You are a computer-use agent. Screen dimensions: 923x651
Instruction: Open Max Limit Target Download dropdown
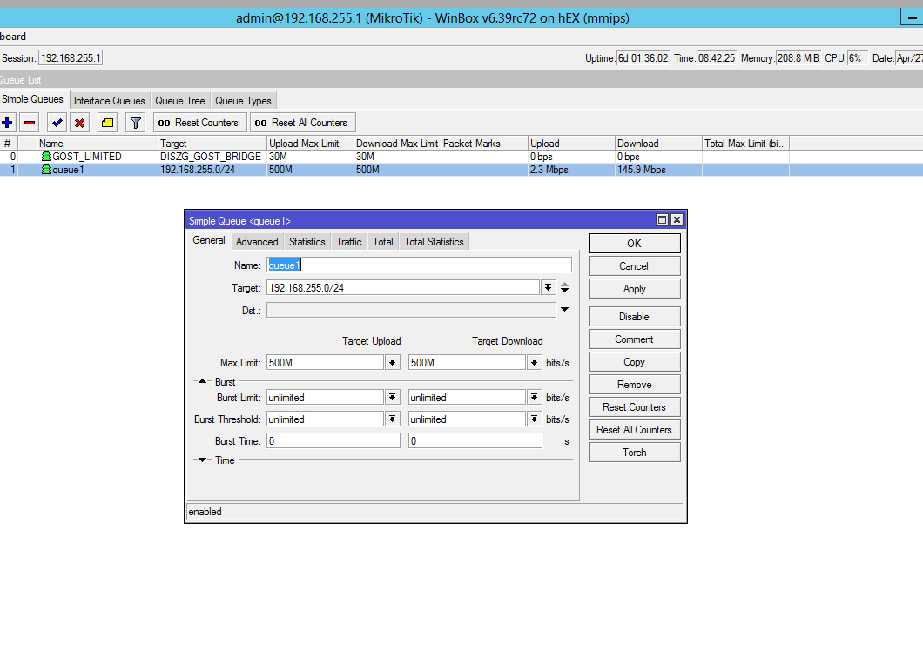pyautogui.click(x=535, y=363)
